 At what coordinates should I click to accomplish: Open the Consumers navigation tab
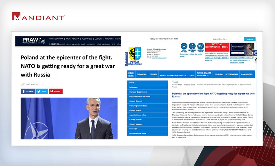(247, 74)
